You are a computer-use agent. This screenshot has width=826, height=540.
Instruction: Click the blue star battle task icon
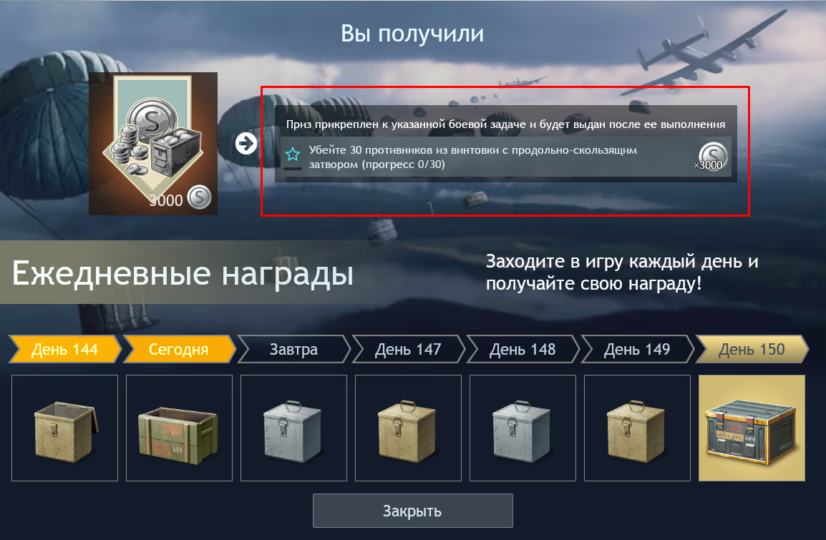coord(292,154)
